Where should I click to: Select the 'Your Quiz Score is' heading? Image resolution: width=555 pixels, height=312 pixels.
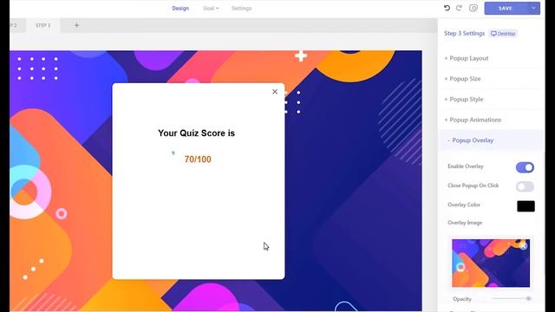pyautogui.click(x=197, y=133)
